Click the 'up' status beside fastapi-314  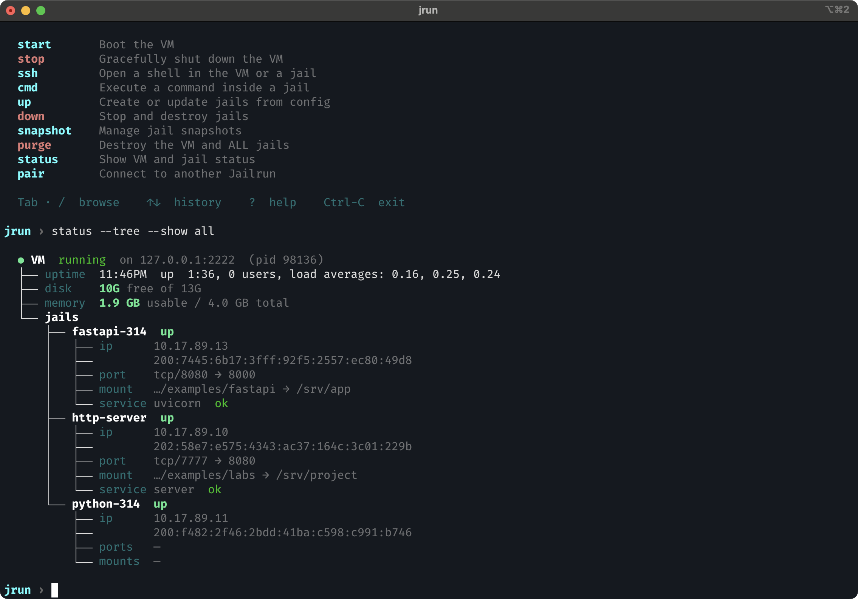[x=167, y=332]
